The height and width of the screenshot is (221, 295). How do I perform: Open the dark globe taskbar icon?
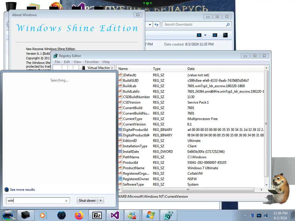(x=61, y=215)
